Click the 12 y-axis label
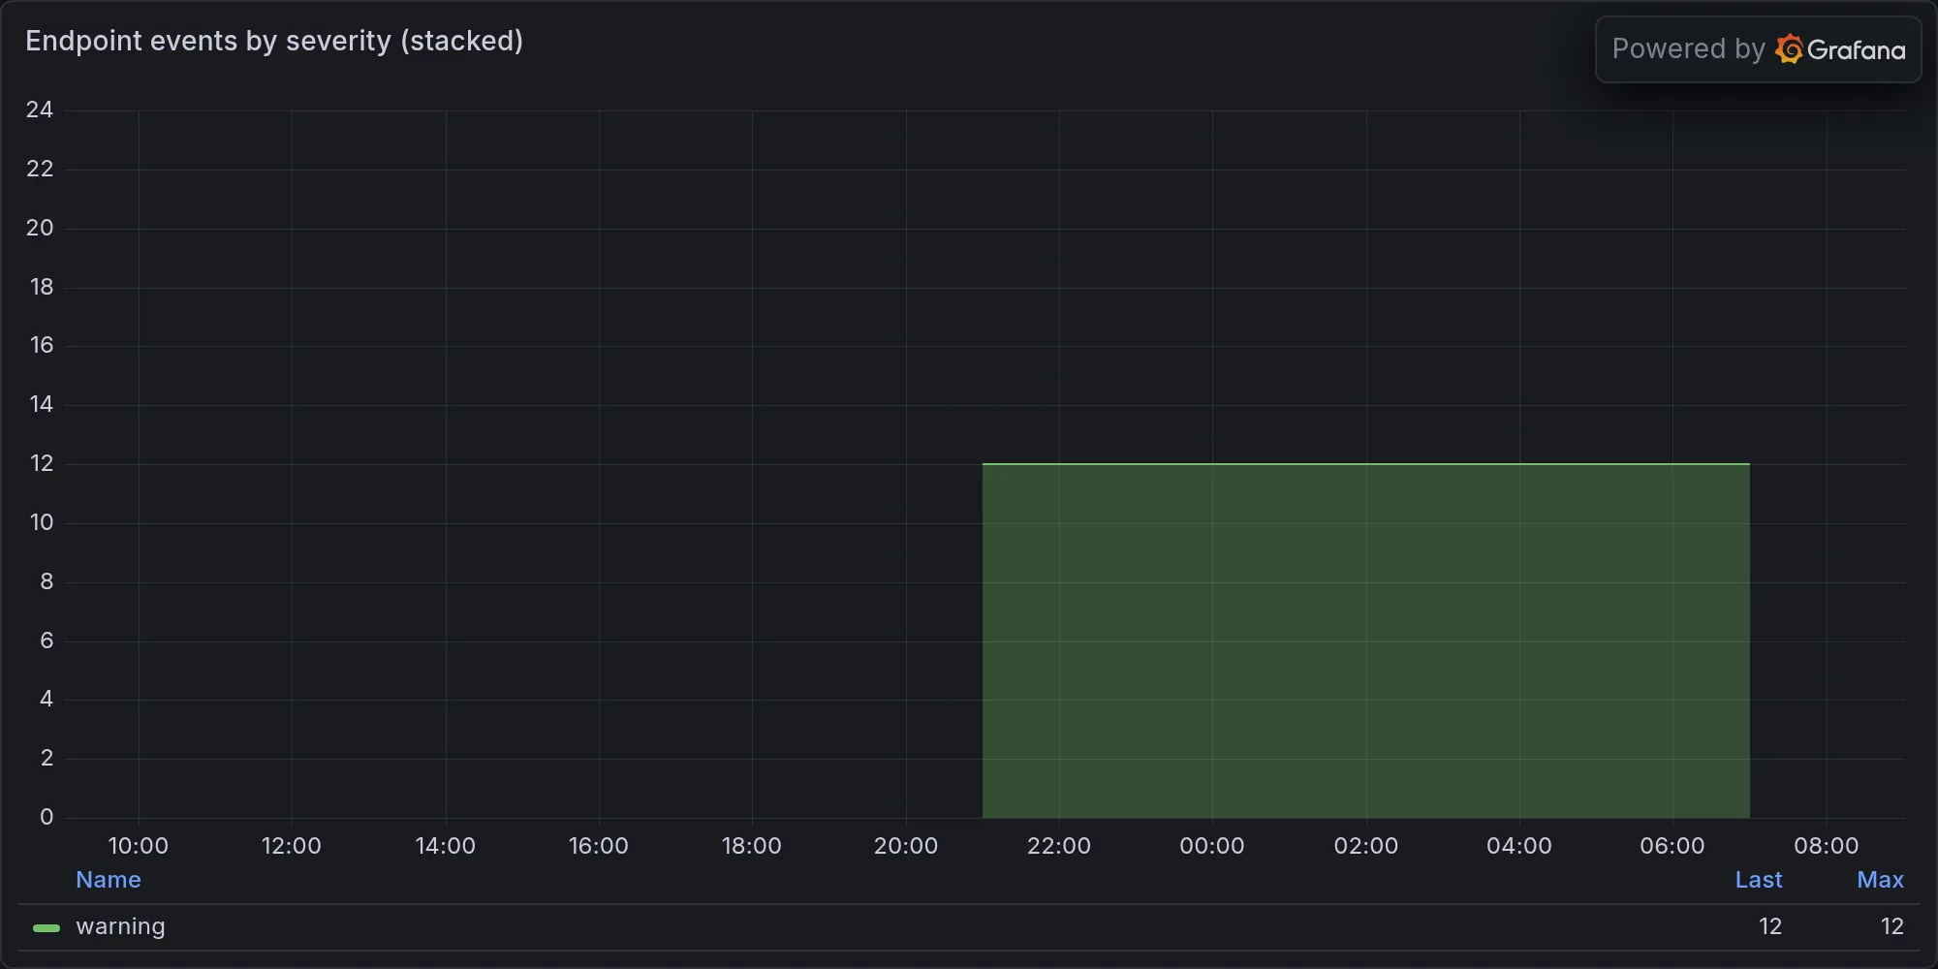 pyautogui.click(x=42, y=463)
